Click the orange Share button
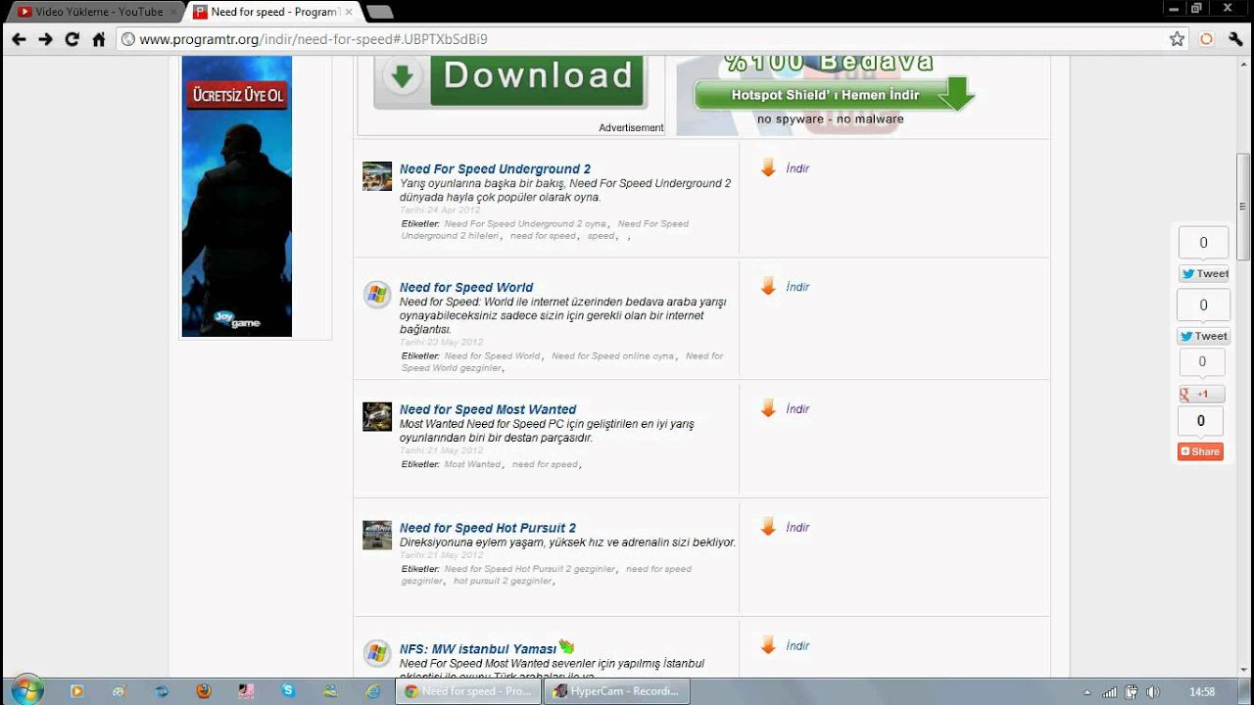The image size is (1254, 705). coord(1201,451)
